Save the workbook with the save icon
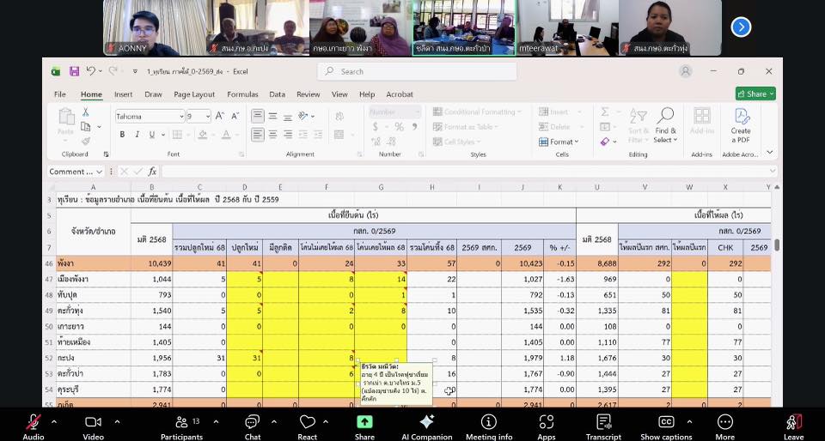The image size is (825, 441). pos(75,71)
